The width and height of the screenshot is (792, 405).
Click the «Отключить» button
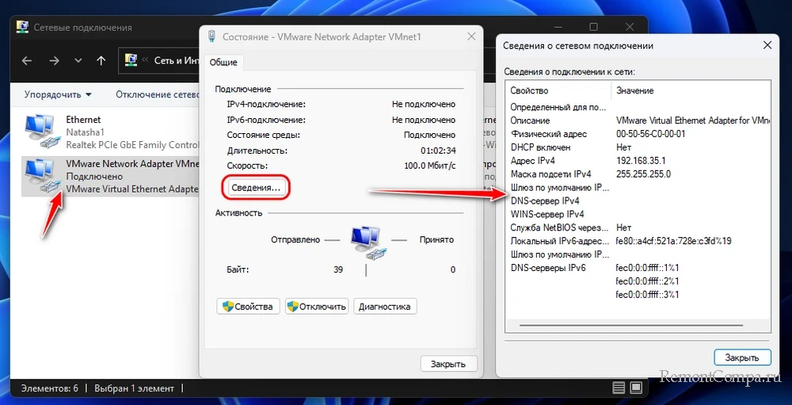click(317, 307)
